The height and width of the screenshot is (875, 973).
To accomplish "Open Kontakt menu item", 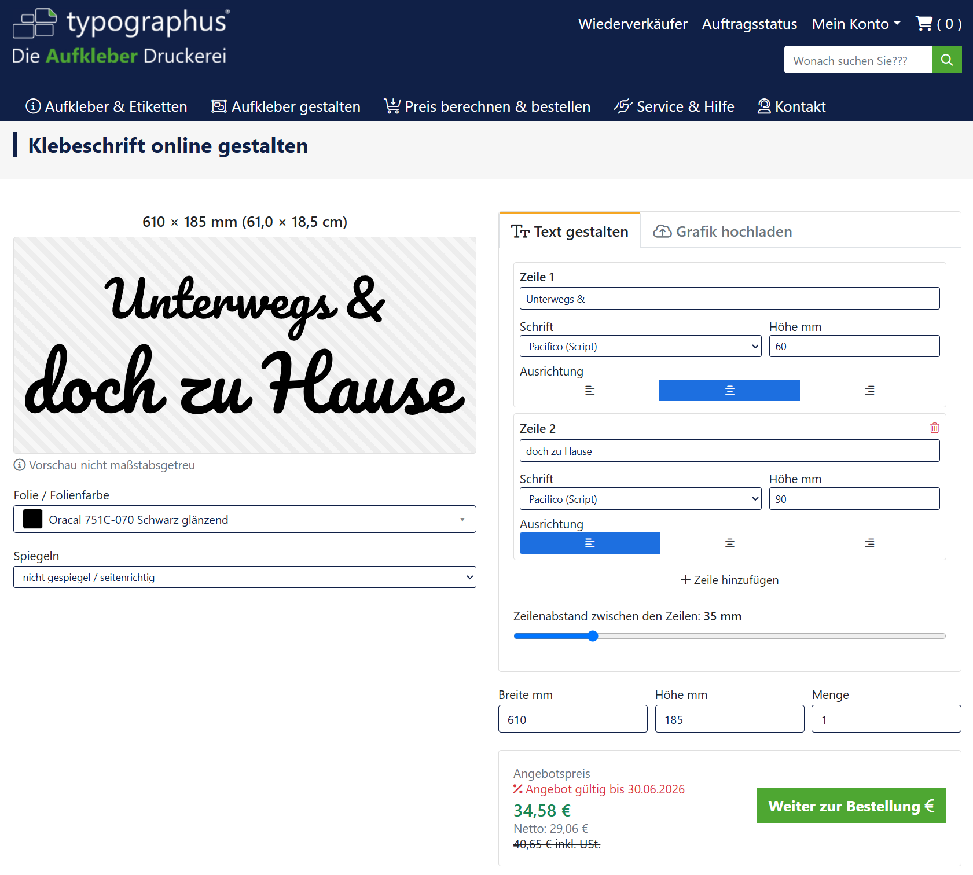I will pos(792,106).
